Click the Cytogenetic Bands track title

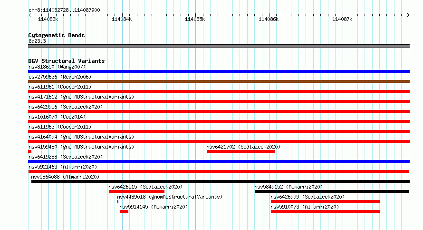[x=57, y=35]
